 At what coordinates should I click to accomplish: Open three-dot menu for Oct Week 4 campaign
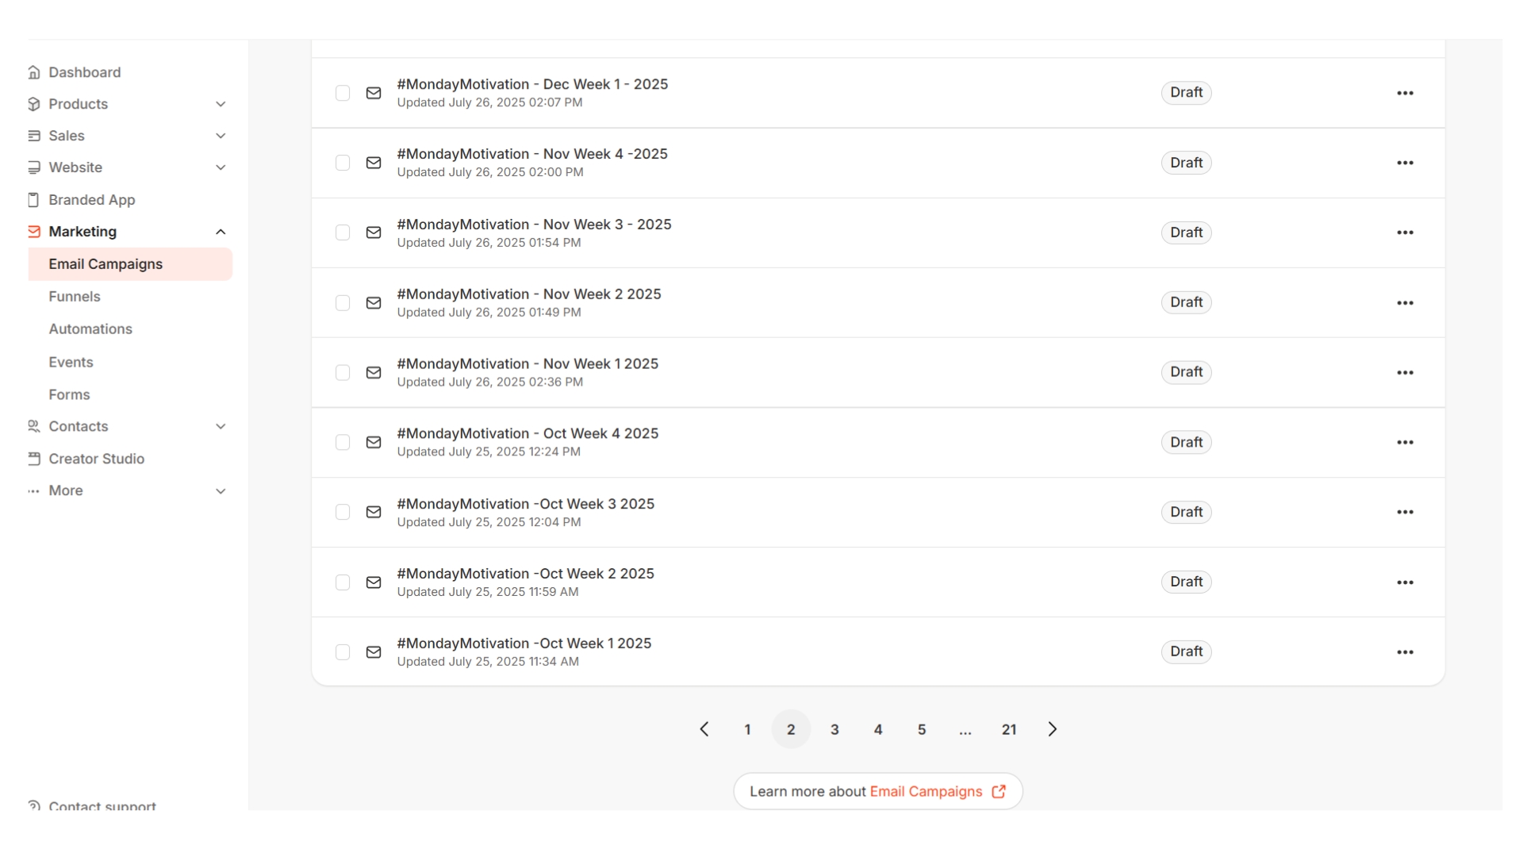point(1405,442)
